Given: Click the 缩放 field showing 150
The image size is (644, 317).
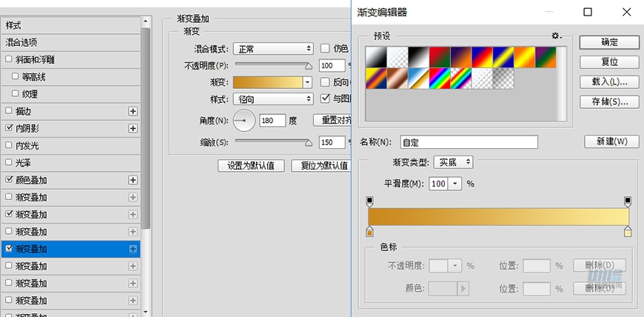Looking at the screenshot, I should click(x=332, y=143).
